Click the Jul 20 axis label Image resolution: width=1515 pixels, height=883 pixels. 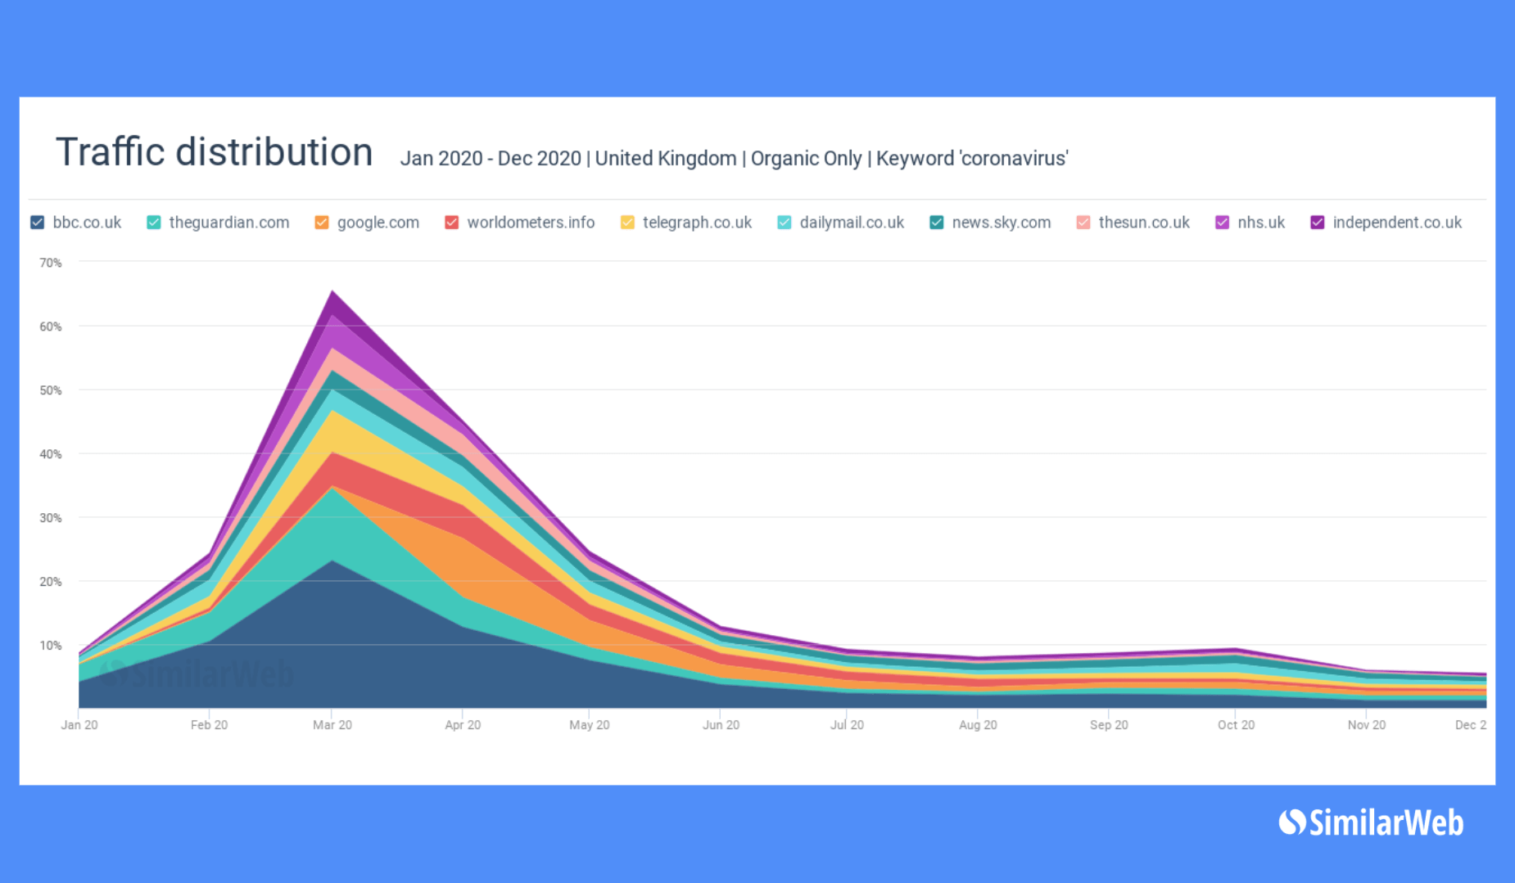click(847, 725)
